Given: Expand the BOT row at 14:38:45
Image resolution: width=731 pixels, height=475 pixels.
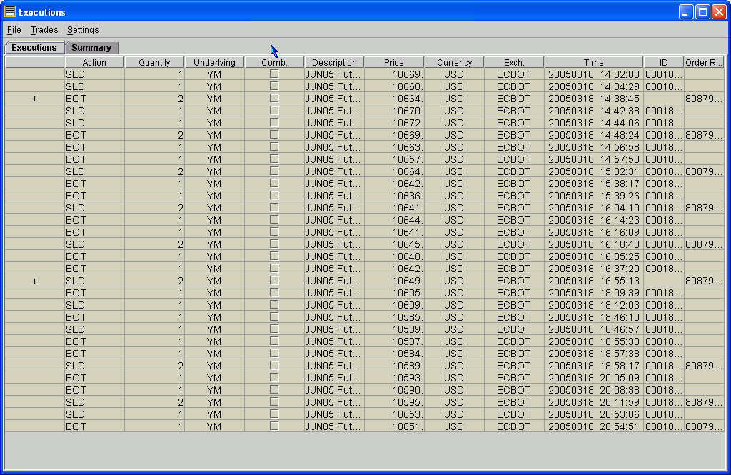Looking at the screenshot, I should click(x=34, y=99).
